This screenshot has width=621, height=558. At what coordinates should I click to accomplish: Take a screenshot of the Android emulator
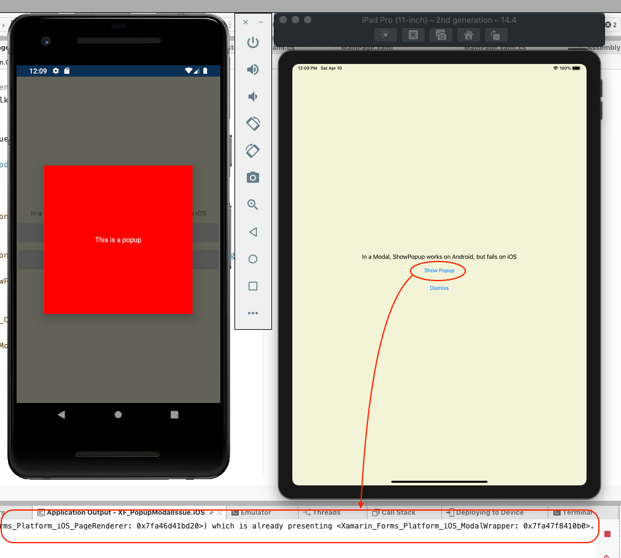(252, 177)
